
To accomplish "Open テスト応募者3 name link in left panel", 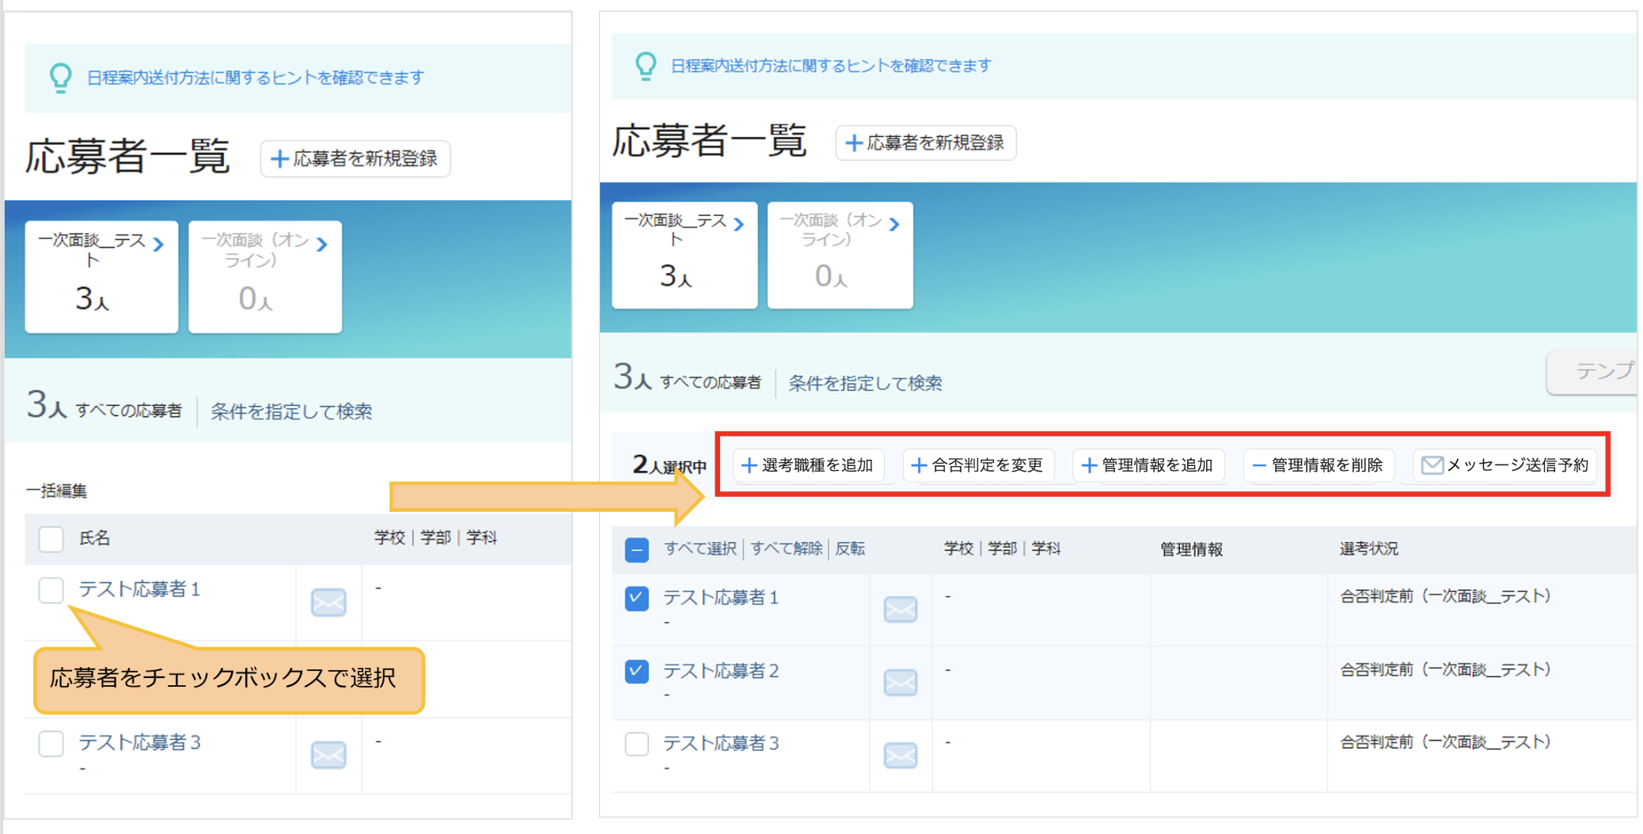I will 139,742.
